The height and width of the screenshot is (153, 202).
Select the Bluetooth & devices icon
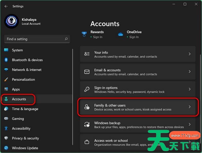click(6, 60)
